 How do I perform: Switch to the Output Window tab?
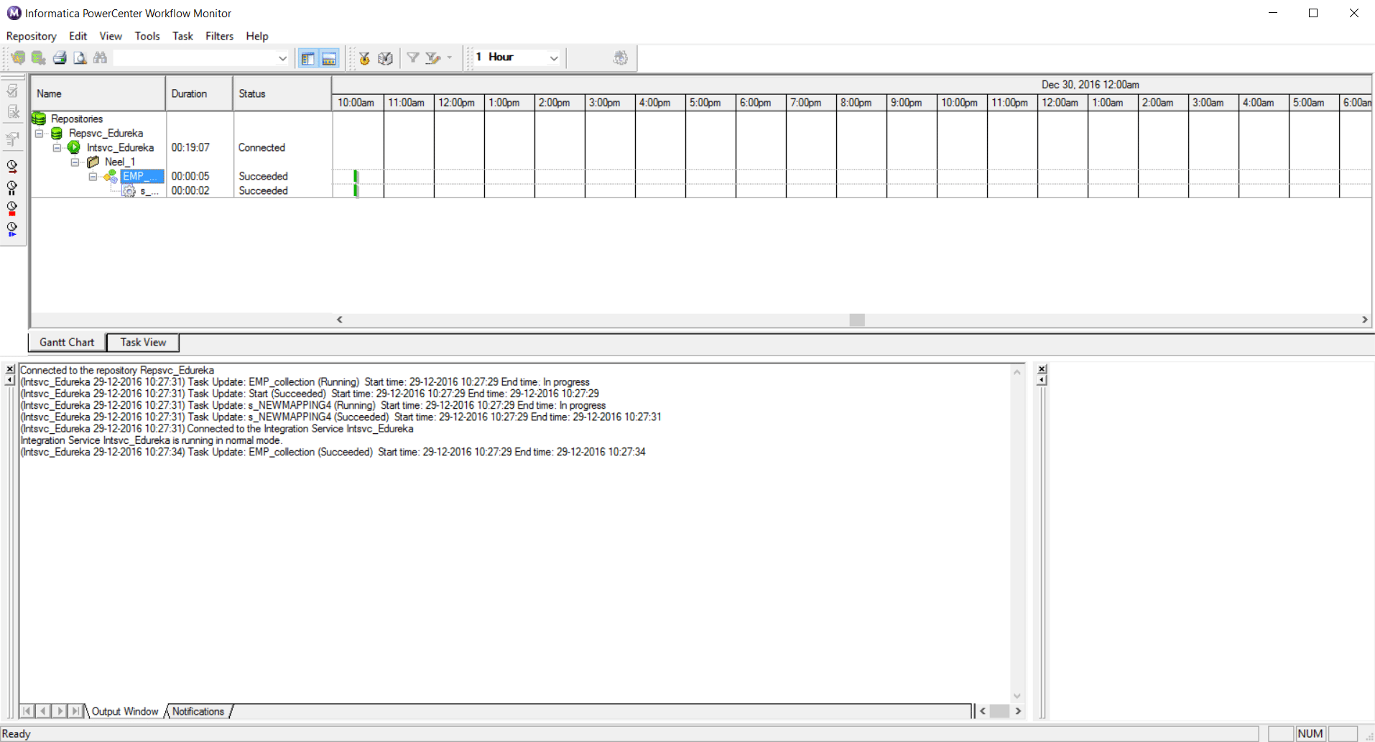(x=125, y=711)
